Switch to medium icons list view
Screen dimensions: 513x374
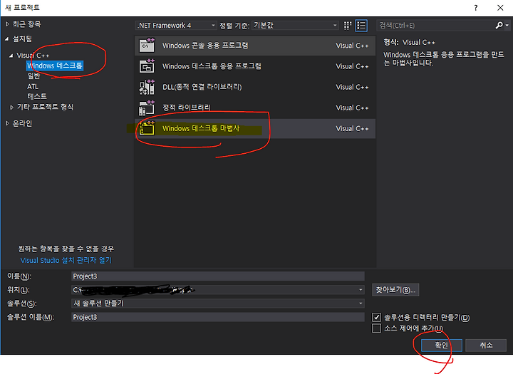pos(361,26)
